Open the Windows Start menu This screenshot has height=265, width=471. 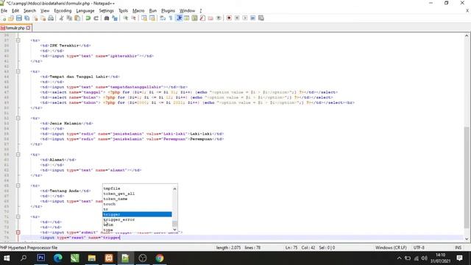tap(7, 258)
